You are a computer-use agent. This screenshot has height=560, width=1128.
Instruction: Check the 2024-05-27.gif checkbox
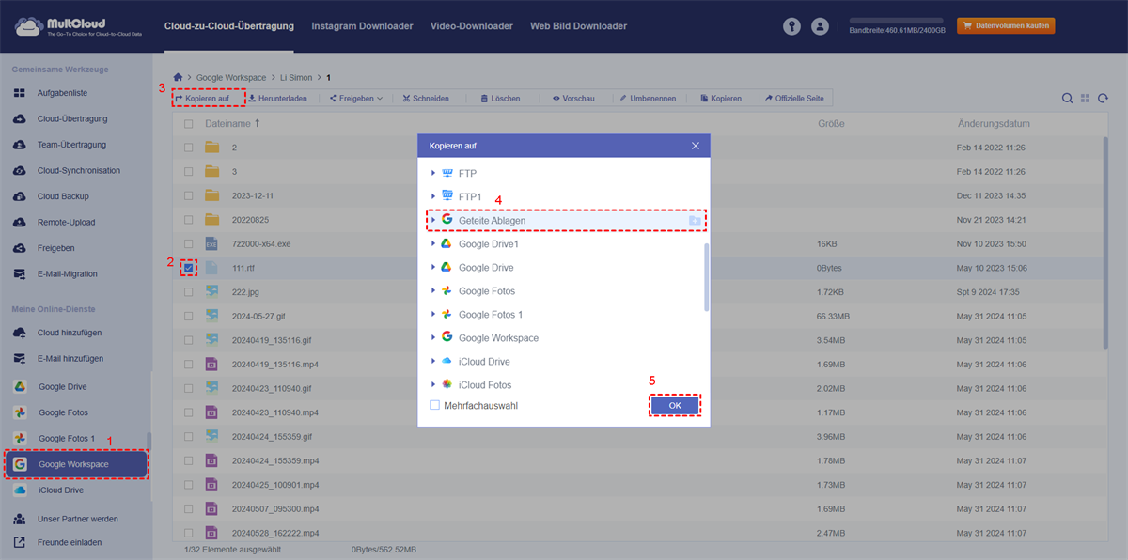point(189,316)
